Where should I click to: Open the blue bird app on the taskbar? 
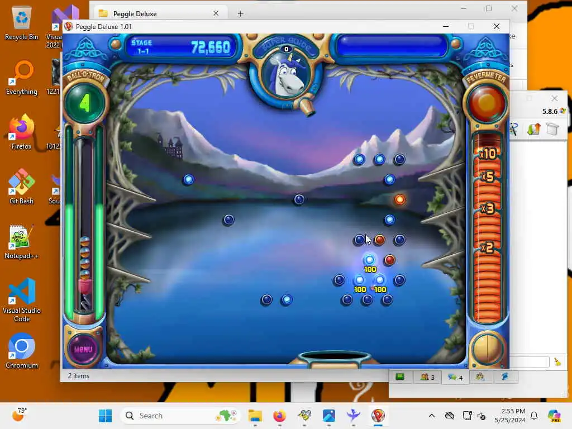[353, 416]
